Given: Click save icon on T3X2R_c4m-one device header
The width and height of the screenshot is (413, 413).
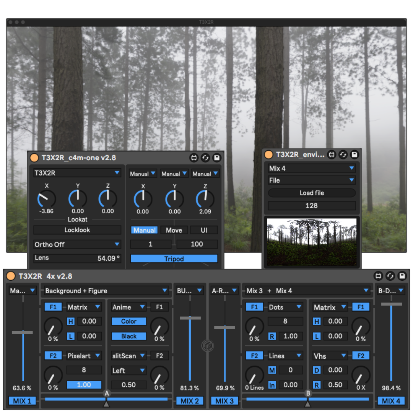Looking at the screenshot, I should click(x=217, y=158).
